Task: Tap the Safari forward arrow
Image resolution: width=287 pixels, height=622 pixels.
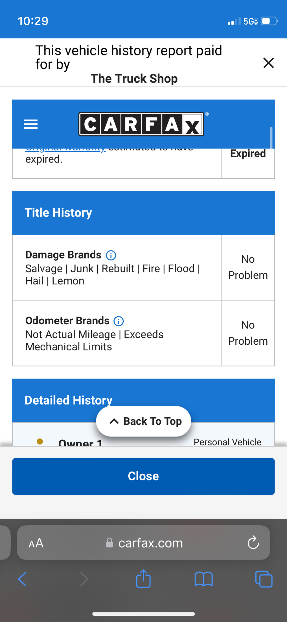Action: [x=84, y=579]
